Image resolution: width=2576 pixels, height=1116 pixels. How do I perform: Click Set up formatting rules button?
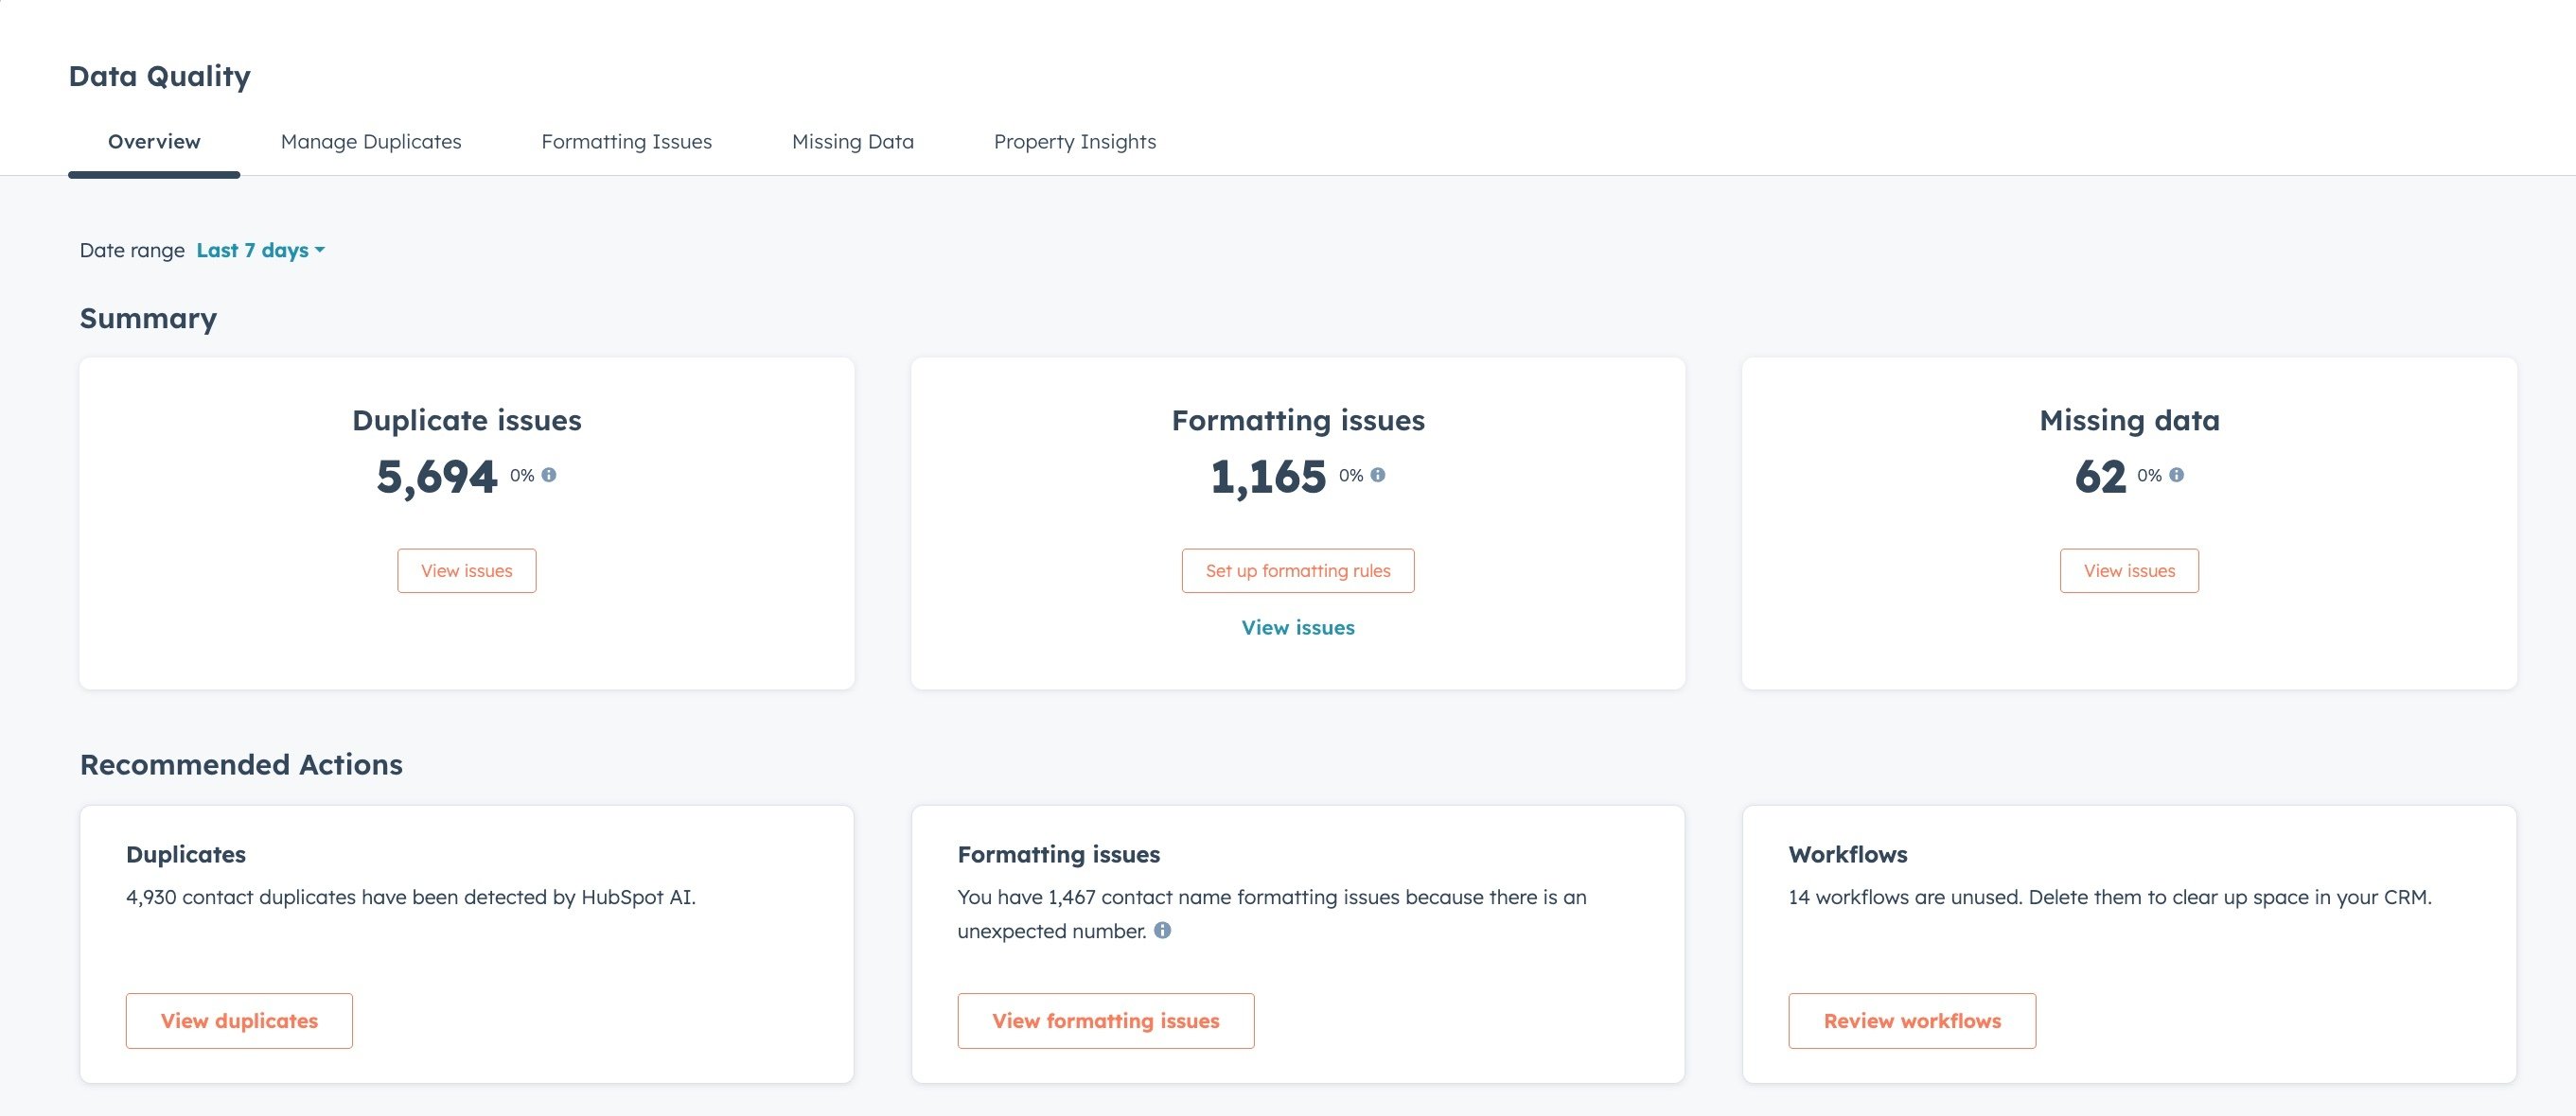pyautogui.click(x=1297, y=570)
